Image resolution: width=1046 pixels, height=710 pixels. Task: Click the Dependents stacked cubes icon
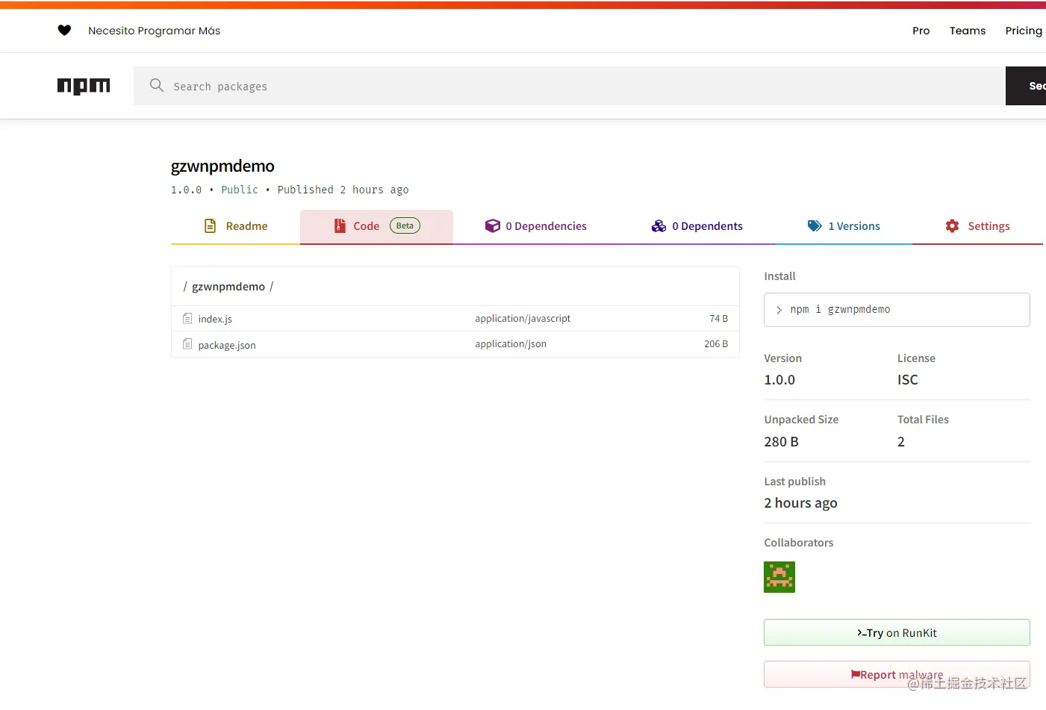(x=659, y=226)
